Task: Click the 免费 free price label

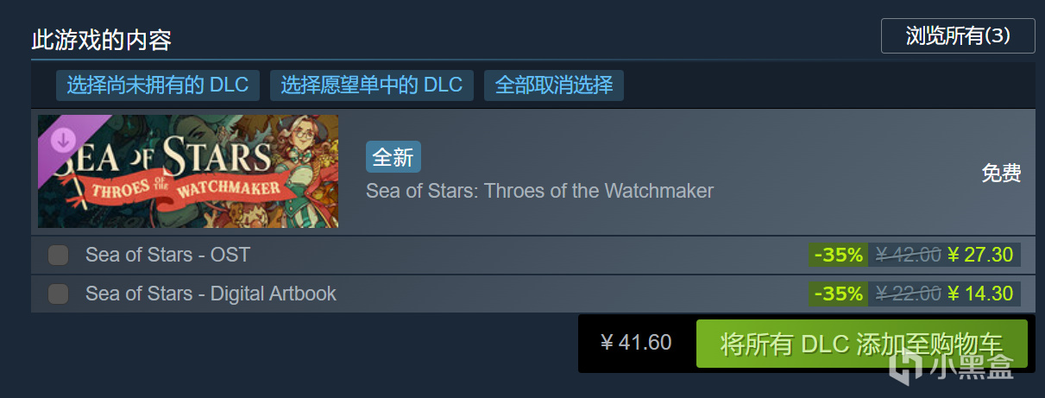Action: 1001,173
